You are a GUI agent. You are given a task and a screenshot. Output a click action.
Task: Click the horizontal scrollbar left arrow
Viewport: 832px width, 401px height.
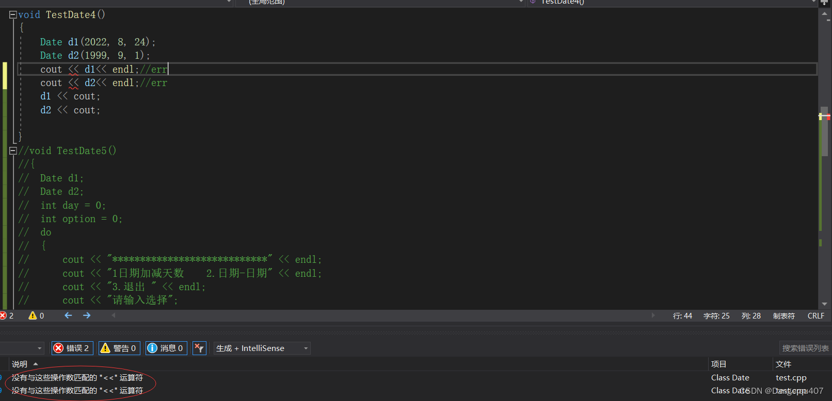(114, 315)
